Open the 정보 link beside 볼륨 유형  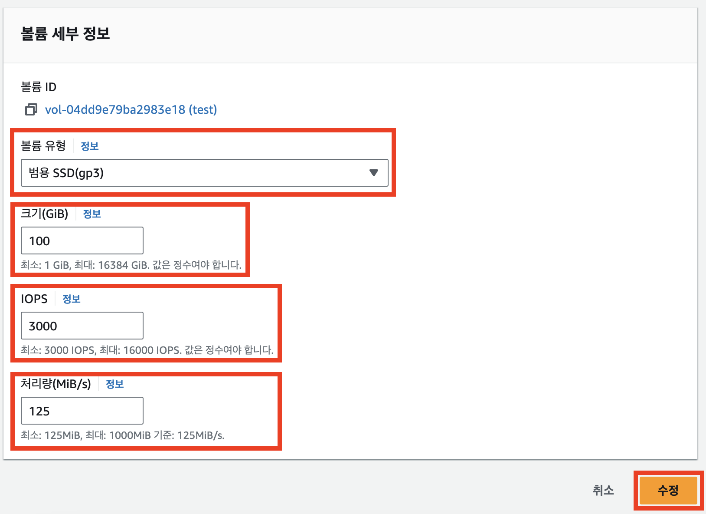tap(90, 146)
